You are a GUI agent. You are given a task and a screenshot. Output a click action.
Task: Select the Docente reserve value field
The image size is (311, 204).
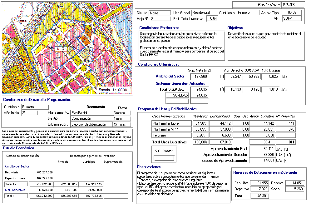tap(294, 183)
